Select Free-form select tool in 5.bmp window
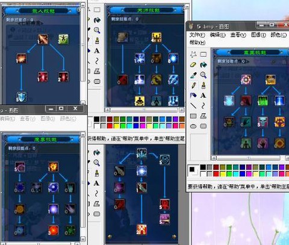The width and height of the screenshot is (289, 245). coord(193,54)
